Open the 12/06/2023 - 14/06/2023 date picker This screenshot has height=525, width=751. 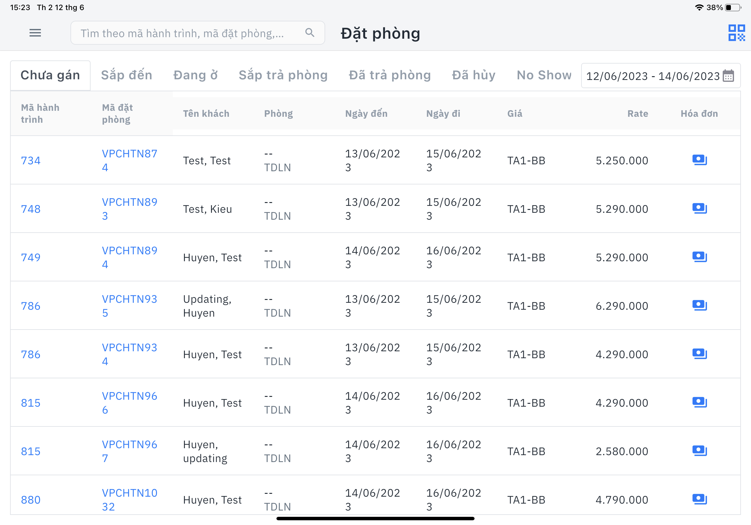pos(653,76)
